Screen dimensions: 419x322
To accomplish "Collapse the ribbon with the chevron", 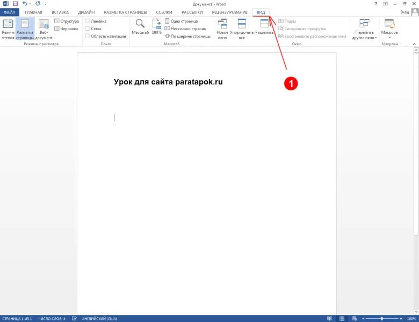I will pyautogui.click(x=414, y=44).
